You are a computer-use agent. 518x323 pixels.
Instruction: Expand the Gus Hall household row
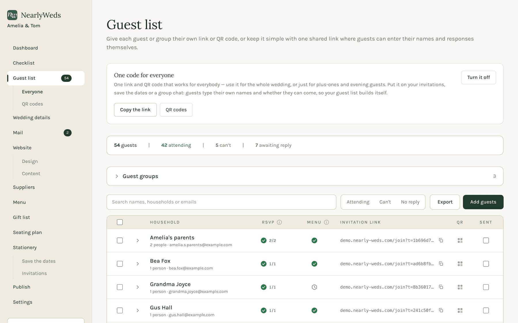[x=138, y=310]
